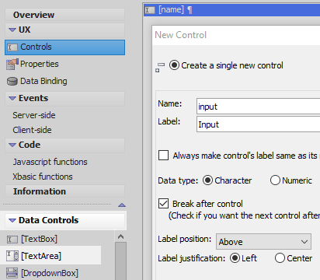Select Controls in the UX list
320x280 pixels.
pyautogui.click(x=64, y=47)
